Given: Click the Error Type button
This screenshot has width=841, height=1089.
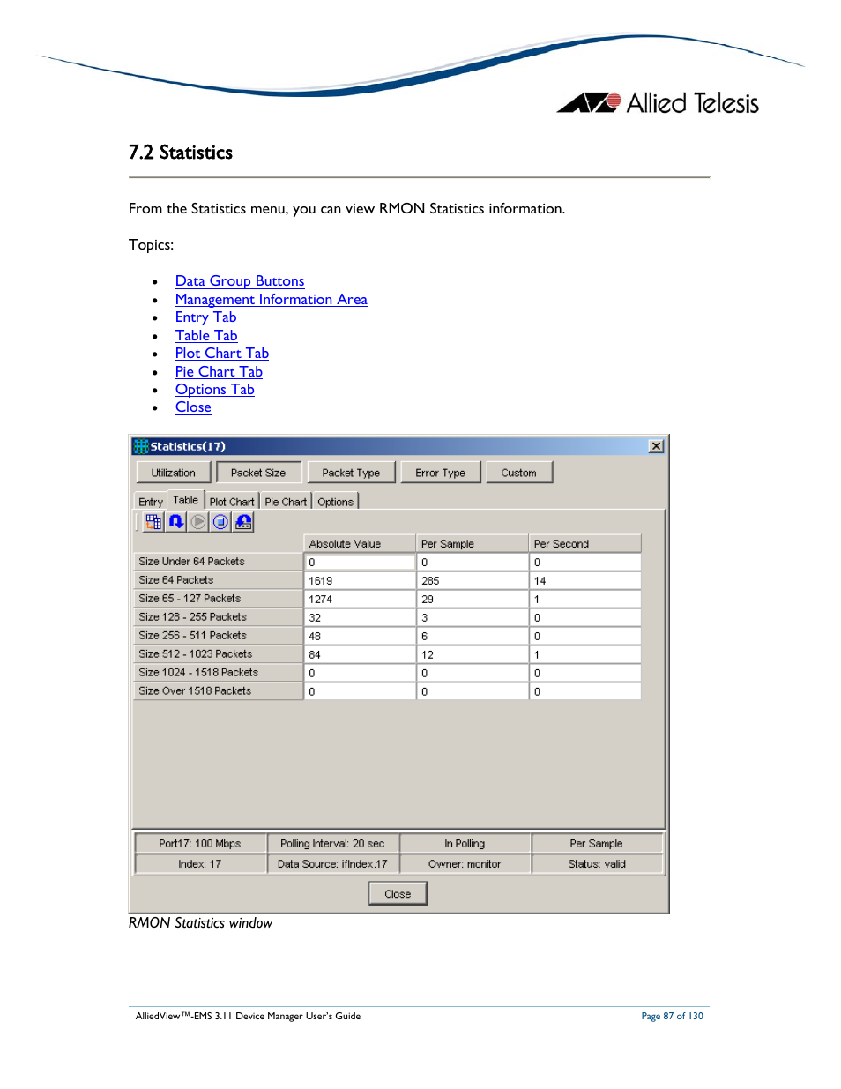Looking at the screenshot, I should coord(441,473).
